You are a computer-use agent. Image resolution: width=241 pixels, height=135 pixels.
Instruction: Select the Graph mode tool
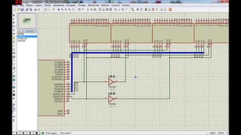14,49
